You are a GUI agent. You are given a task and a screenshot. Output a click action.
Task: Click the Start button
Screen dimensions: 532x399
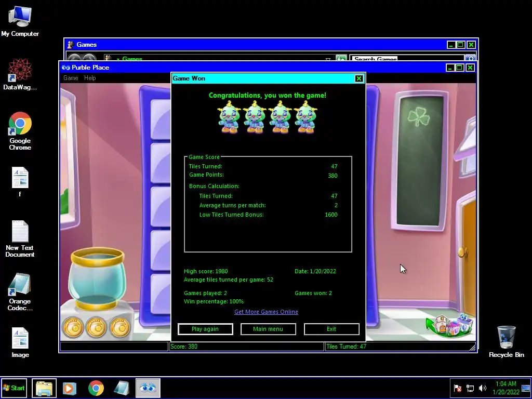14,388
